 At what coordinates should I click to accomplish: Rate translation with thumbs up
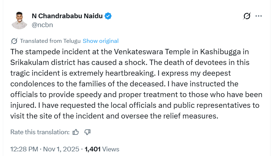tap(76, 132)
